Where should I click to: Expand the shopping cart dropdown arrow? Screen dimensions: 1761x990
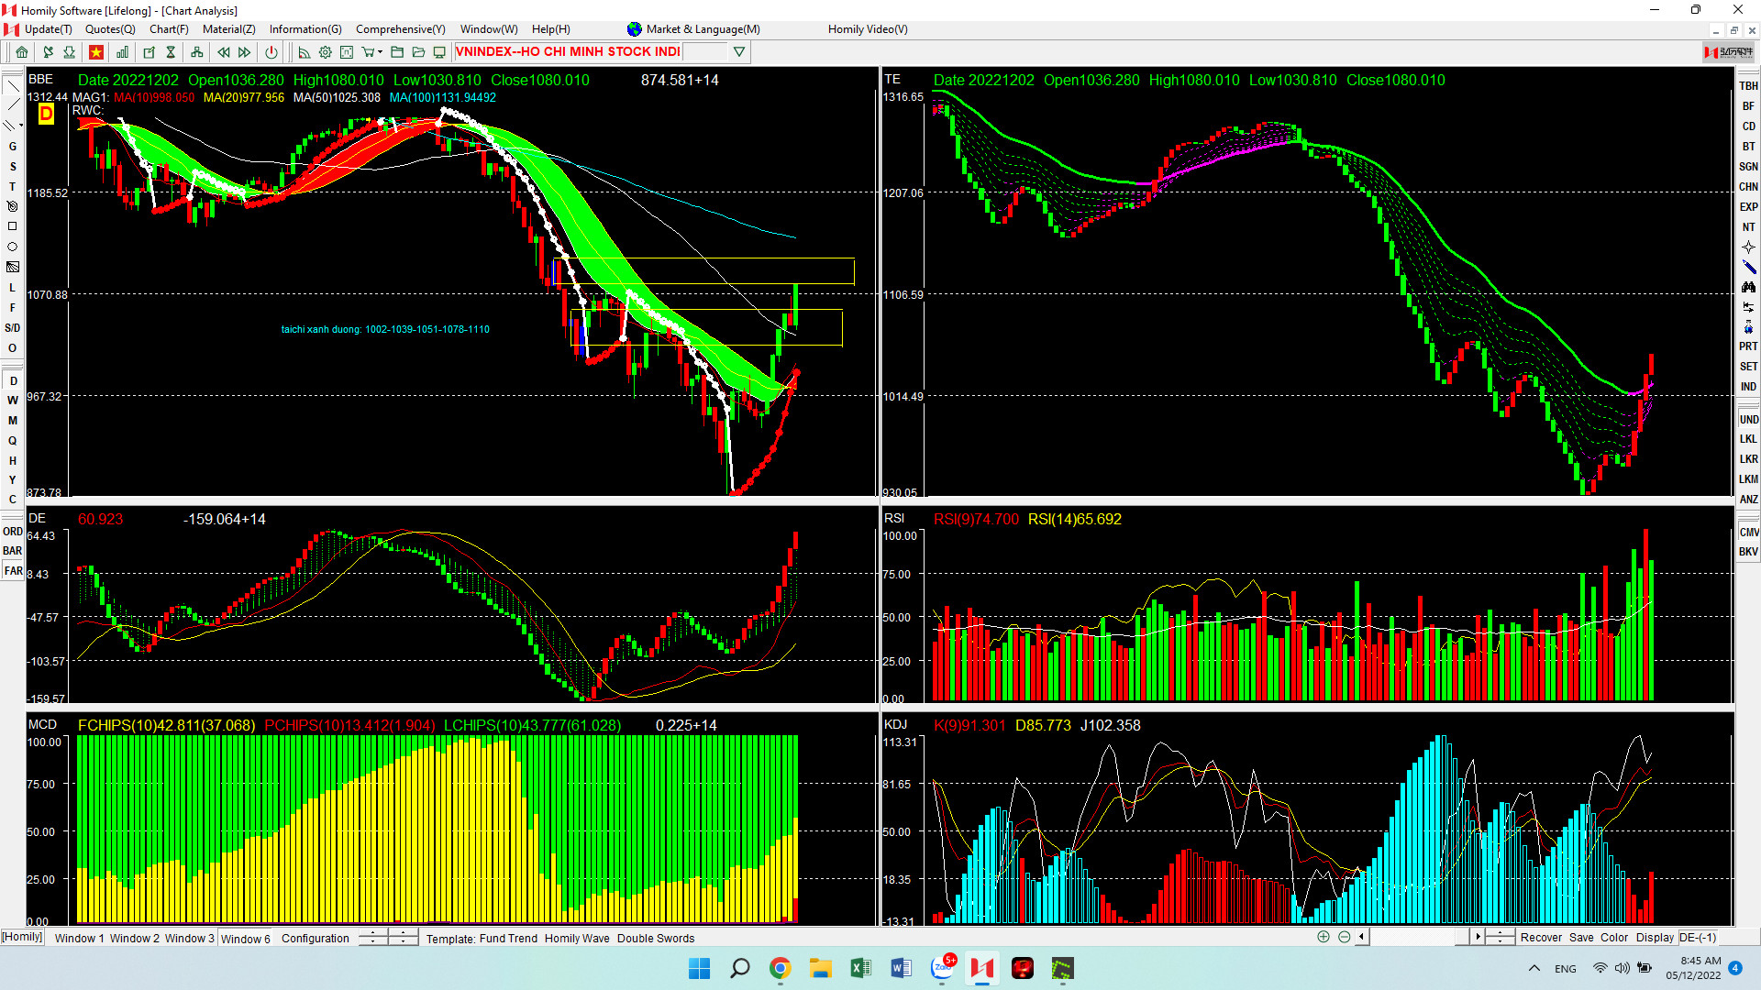380,52
